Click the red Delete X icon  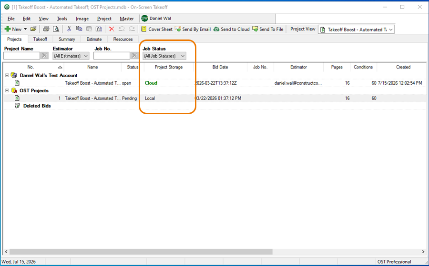click(x=112, y=29)
